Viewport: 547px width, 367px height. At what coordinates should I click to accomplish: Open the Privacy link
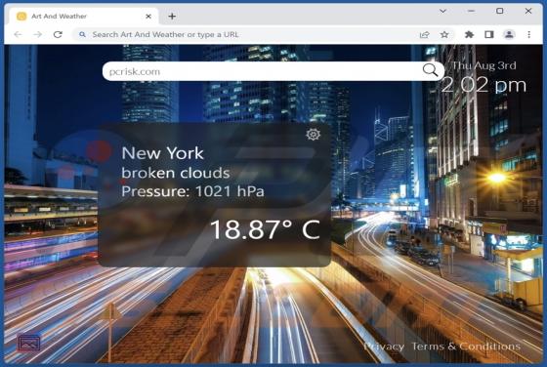tap(384, 347)
